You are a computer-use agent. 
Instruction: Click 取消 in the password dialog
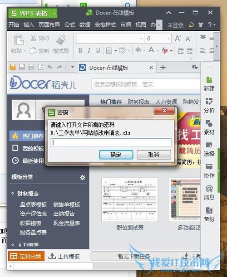pyautogui.click(x=154, y=155)
